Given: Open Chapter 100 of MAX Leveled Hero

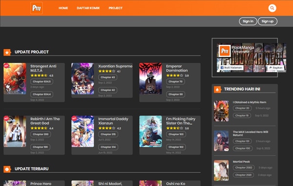Looking at the screenshot, I should (243, 149).
